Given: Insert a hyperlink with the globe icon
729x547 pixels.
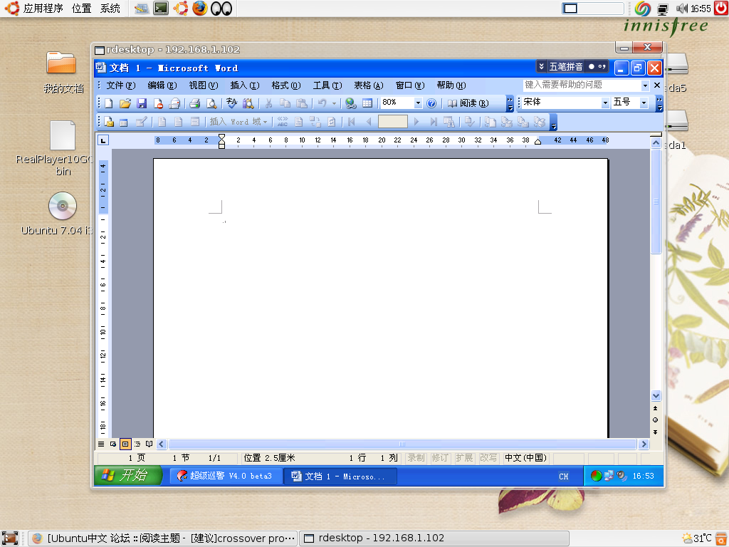Looking at the screenshot, I should click(x=351, y=103).
